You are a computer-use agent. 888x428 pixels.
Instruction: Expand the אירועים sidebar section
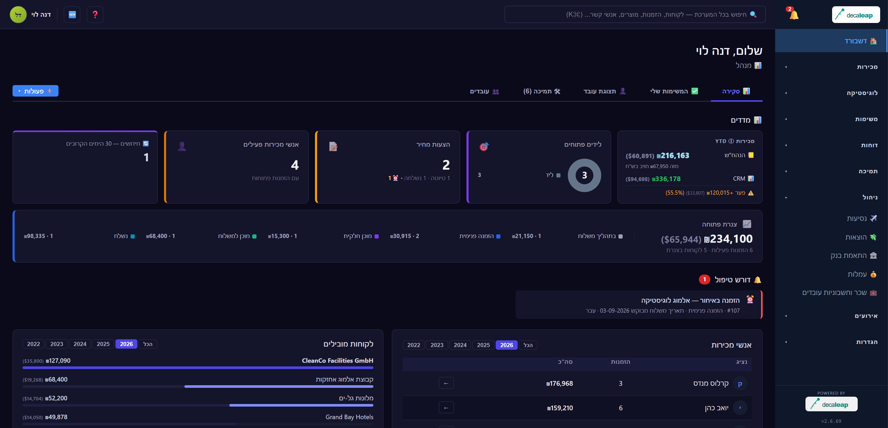point(831,316)
